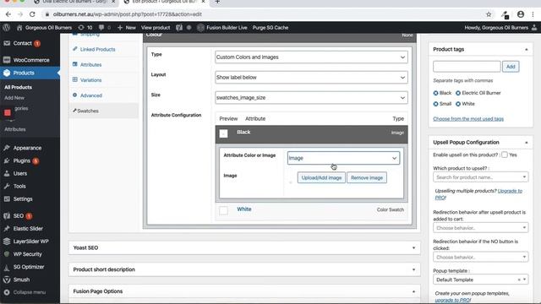The width and height of the screenshot is (541, 304).
Task: Open Smush in the sidebar
Action: tap(21, 280)
